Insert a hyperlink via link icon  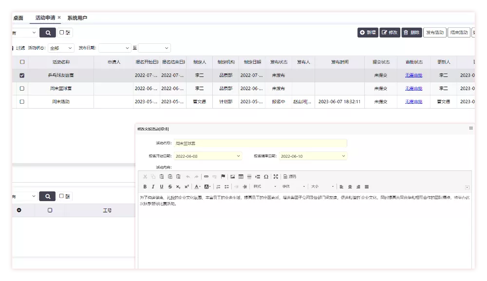(x=206, y=177)
